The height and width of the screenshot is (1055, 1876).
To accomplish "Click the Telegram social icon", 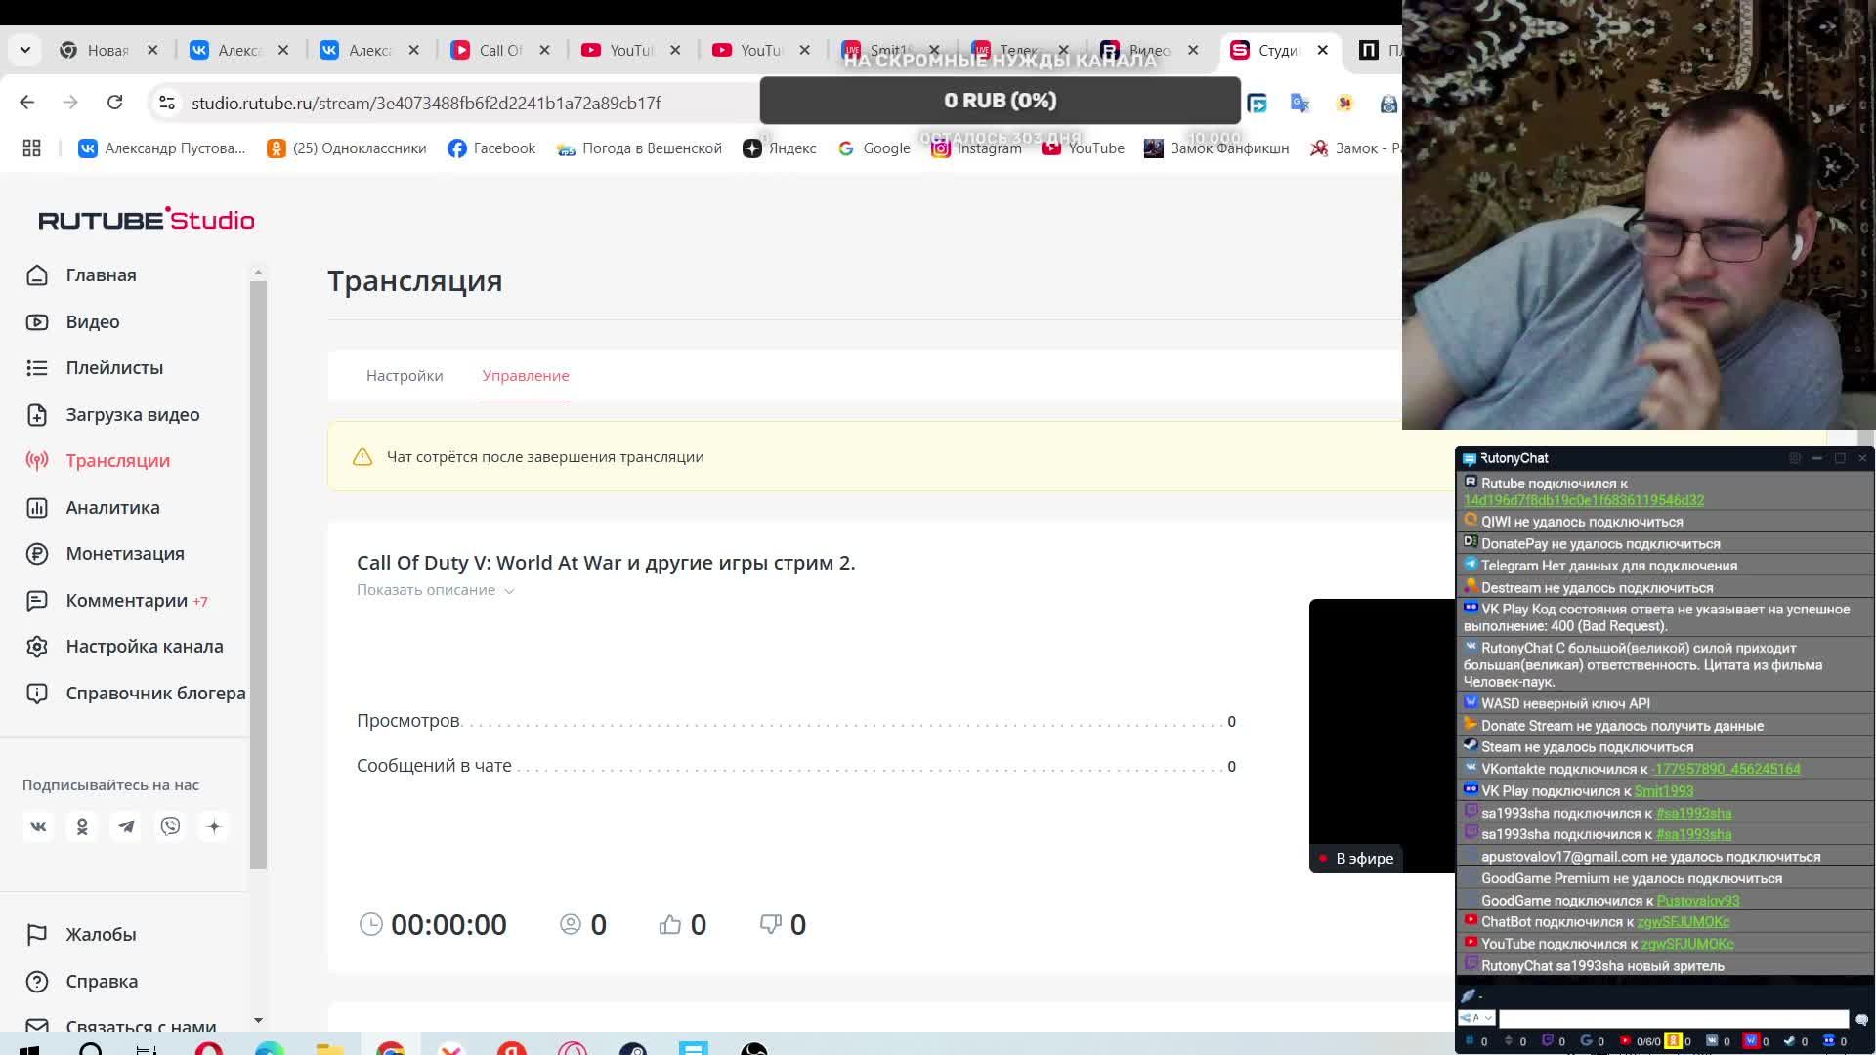I will click(x=126, y=826).
